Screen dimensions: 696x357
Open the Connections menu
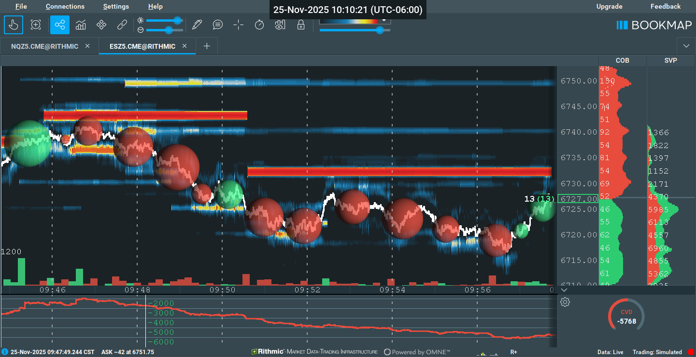point(65,6)
